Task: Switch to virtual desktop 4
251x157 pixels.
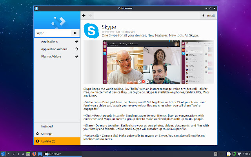Action: click(23, 154)
